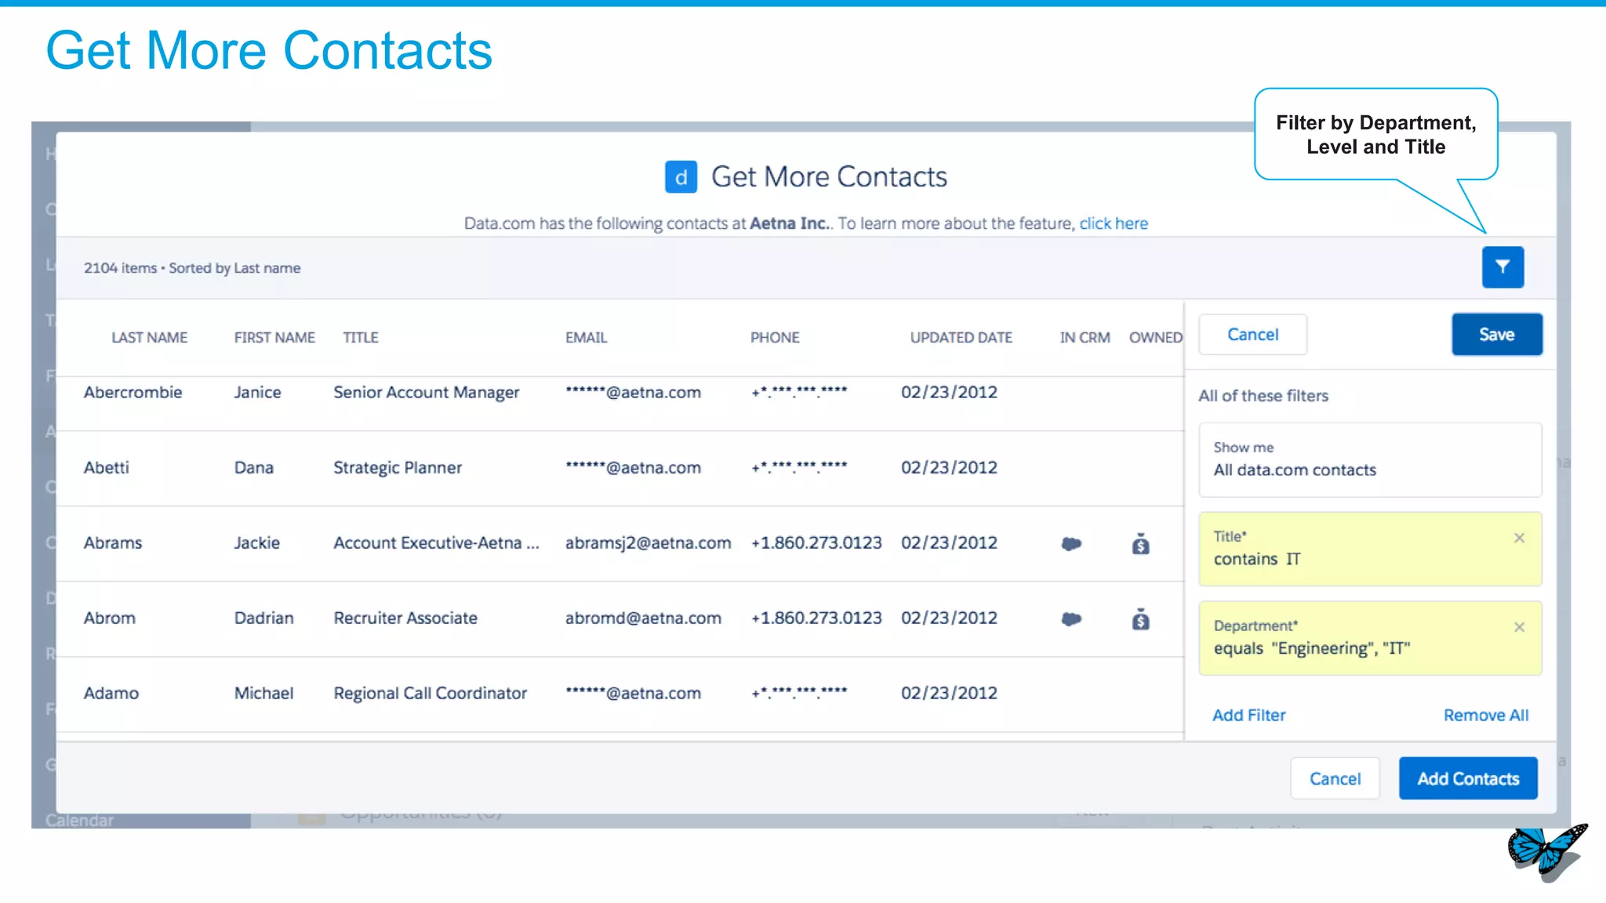Sort by Phone column header
This screenshot has width=1606, height=903.
(x=775, y=337)
